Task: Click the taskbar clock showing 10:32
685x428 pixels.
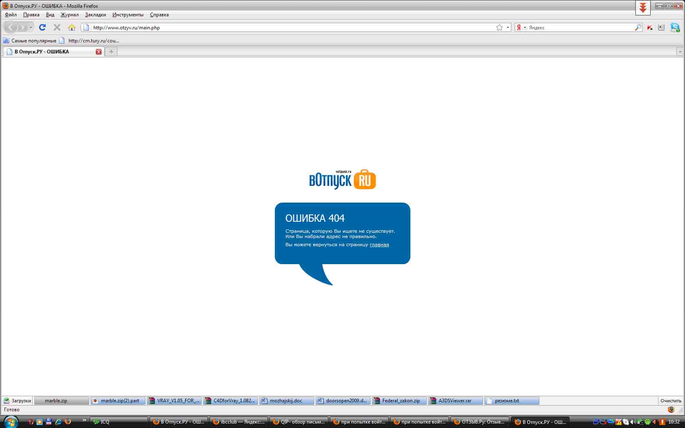Action: pyautogui.click(x=674, y=422)
